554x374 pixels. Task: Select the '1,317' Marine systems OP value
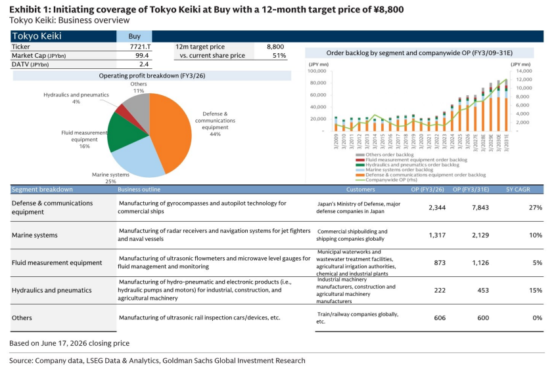(x=437, y=236)
